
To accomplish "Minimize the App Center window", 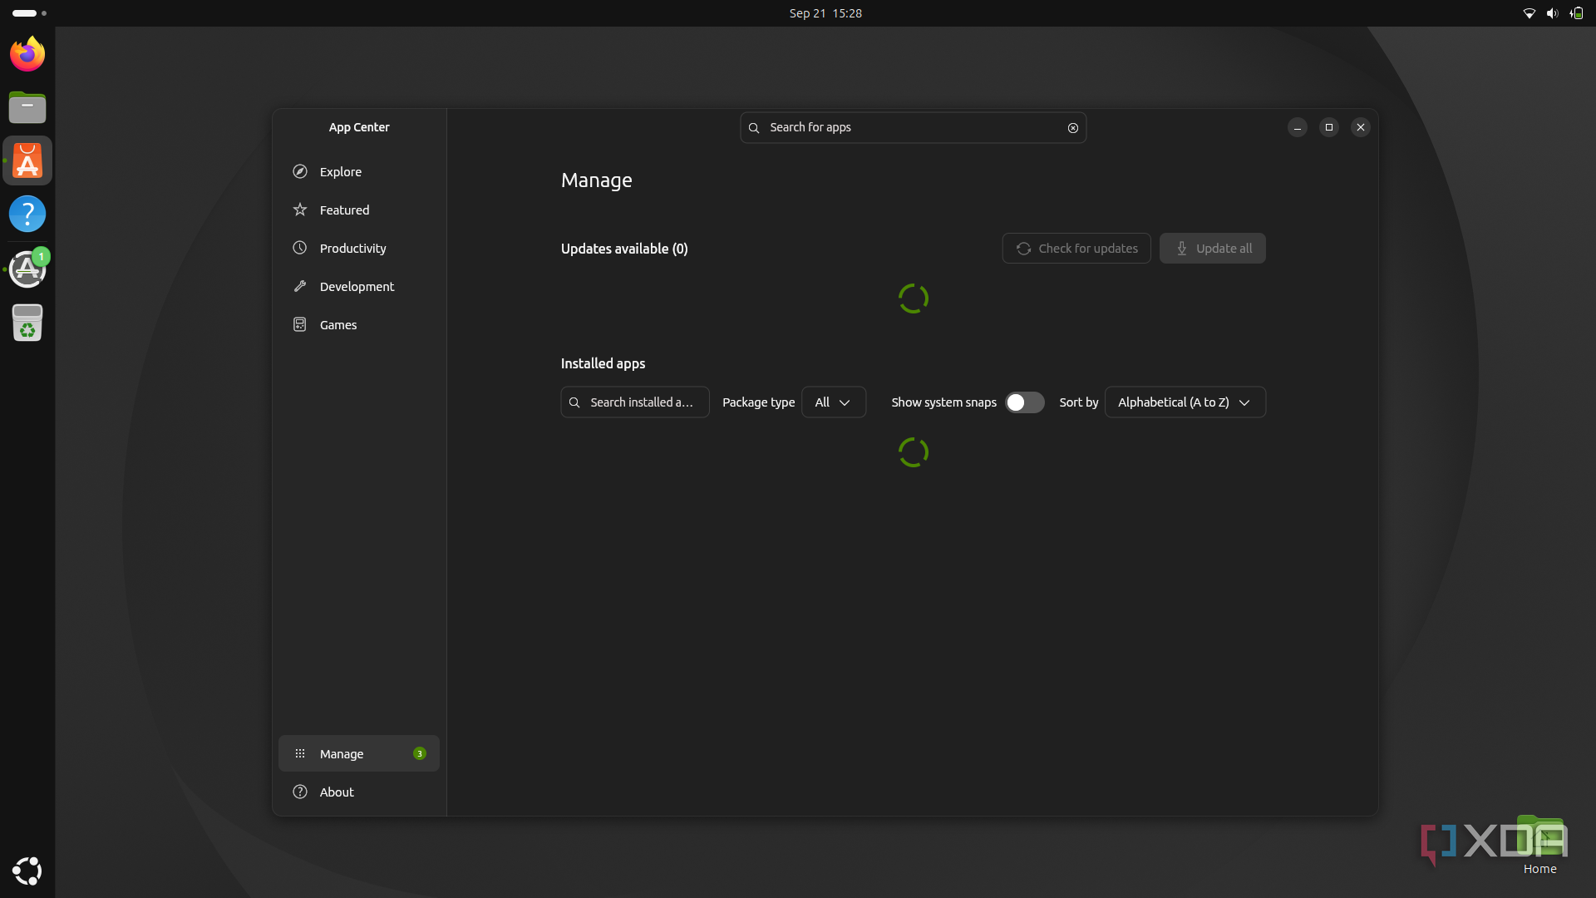I will [1298, 127].
